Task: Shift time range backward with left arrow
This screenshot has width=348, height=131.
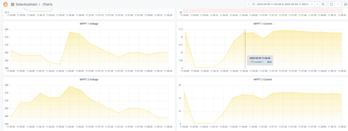Action: 248,4
